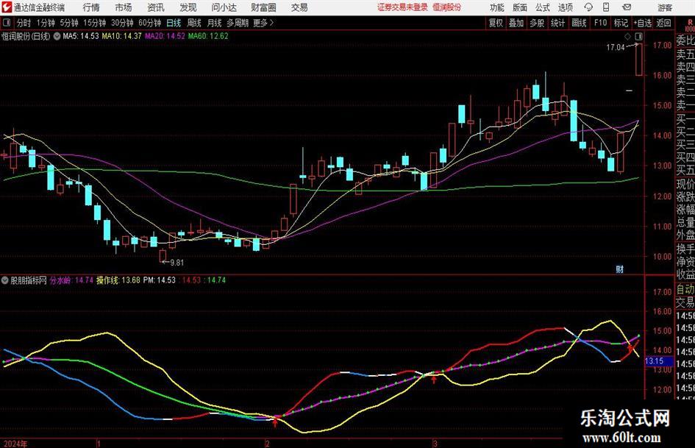Image resolution: width=695 pixels, height=448 pixels.
Task: Click the 复权 toolbar button
Action: tap(496, 23)
